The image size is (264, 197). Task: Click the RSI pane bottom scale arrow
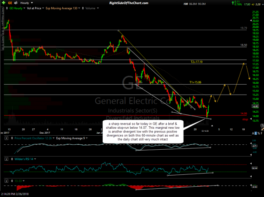(251, 176)
